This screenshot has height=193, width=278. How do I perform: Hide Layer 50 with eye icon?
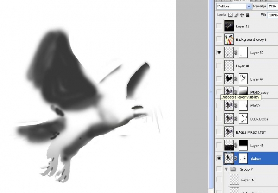click(x=219, y=52)
